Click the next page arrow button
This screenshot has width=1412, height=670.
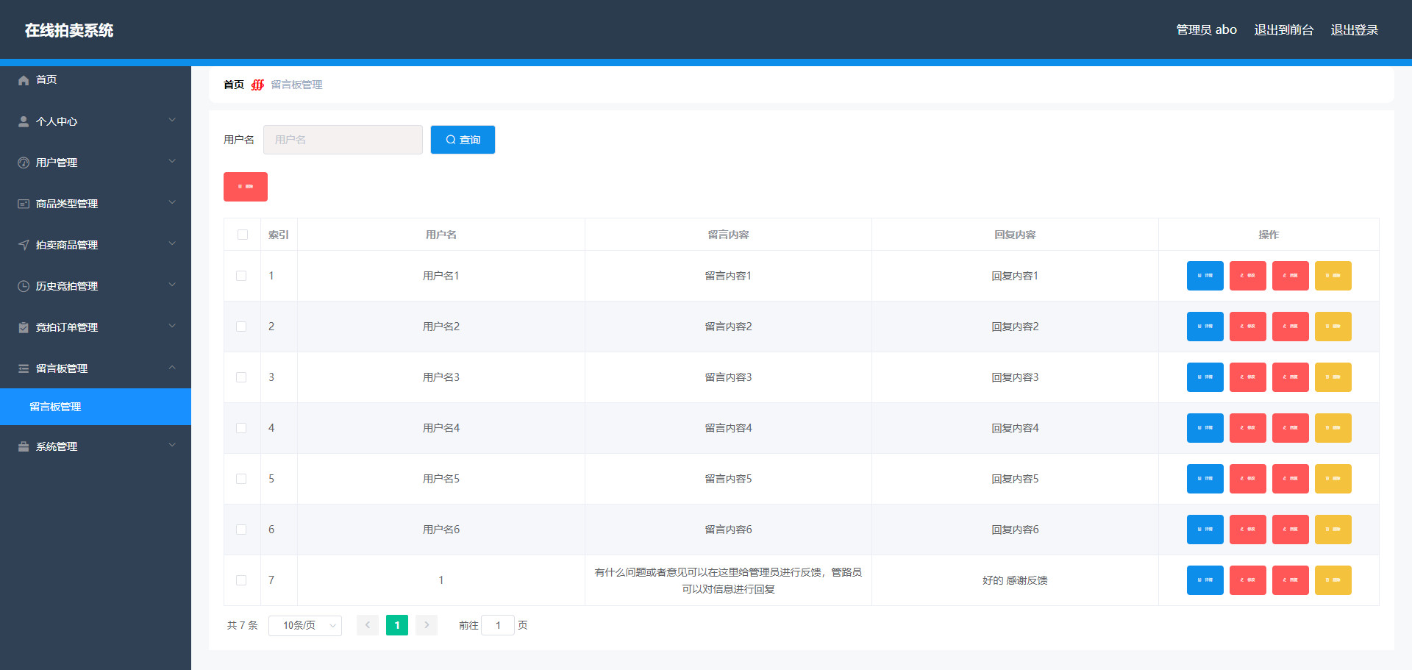427,625
